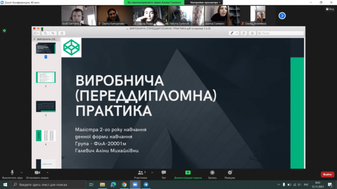Close PDF window with red button
Viewport: 337px width, 189px height.
(x=34, y=28)
